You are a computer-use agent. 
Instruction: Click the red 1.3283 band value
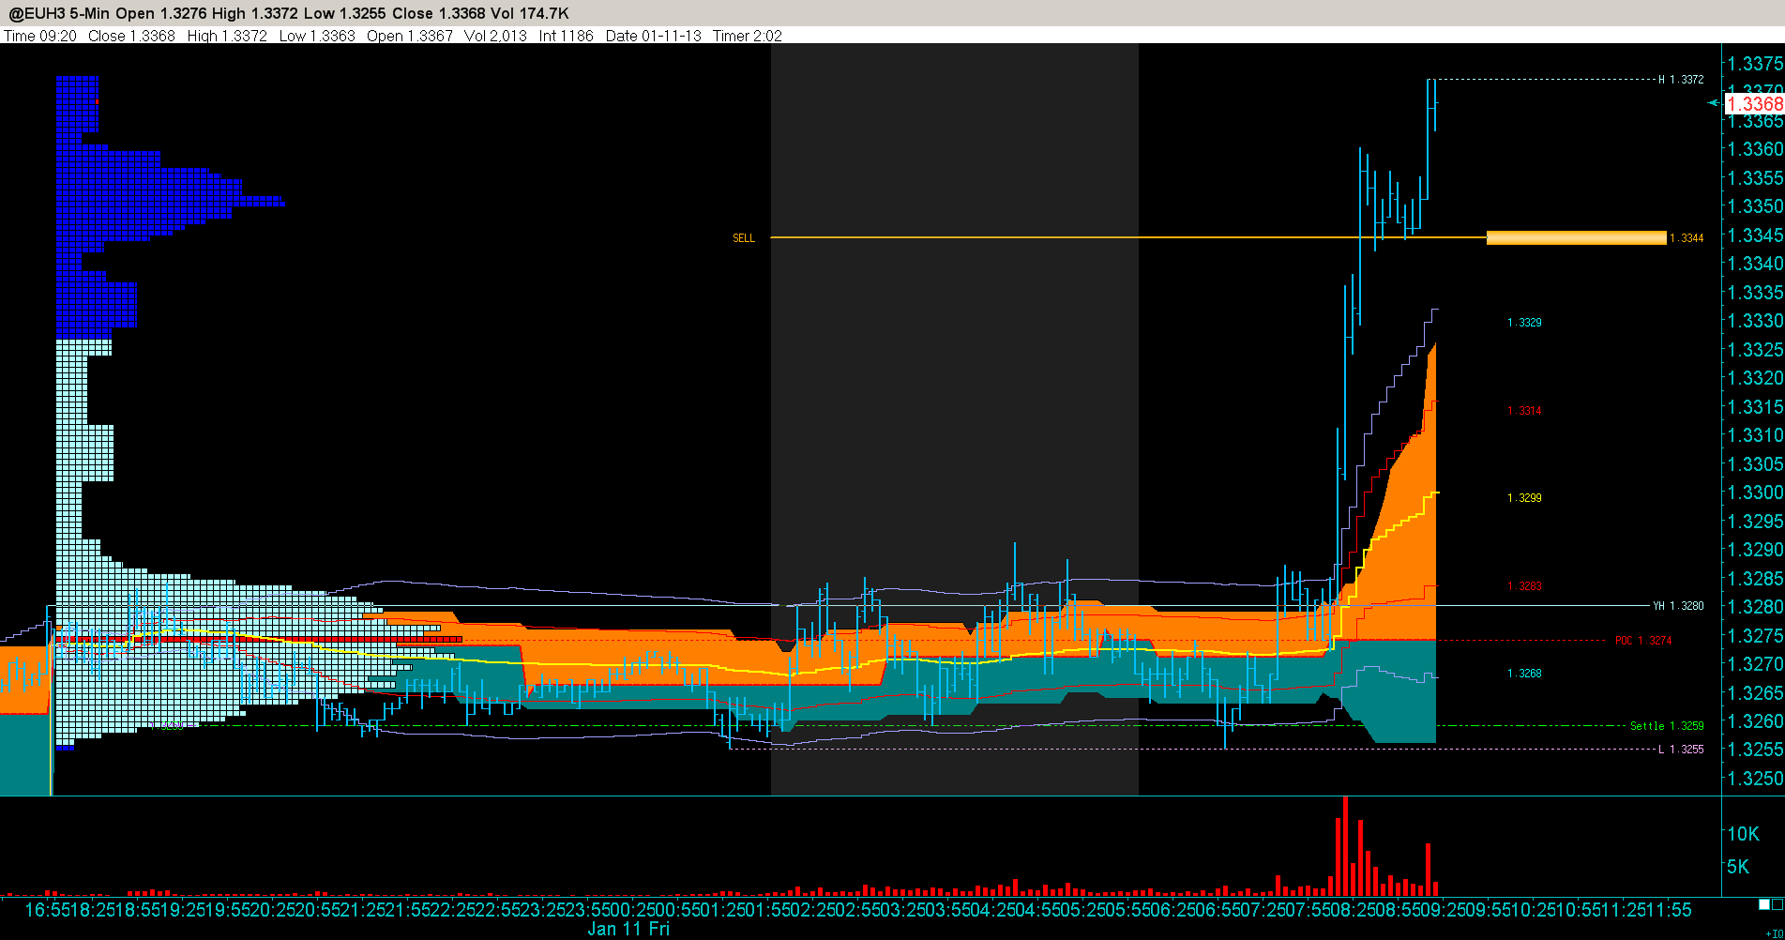[1524, 586]
